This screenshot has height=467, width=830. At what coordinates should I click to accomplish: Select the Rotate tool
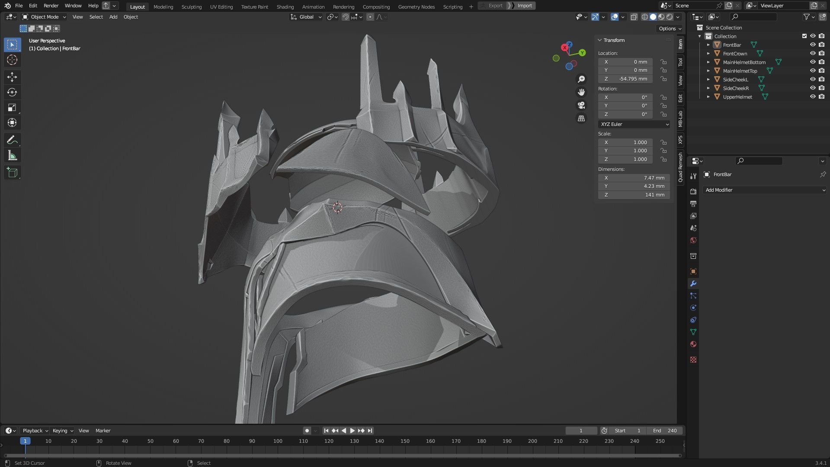click(12, 92)
